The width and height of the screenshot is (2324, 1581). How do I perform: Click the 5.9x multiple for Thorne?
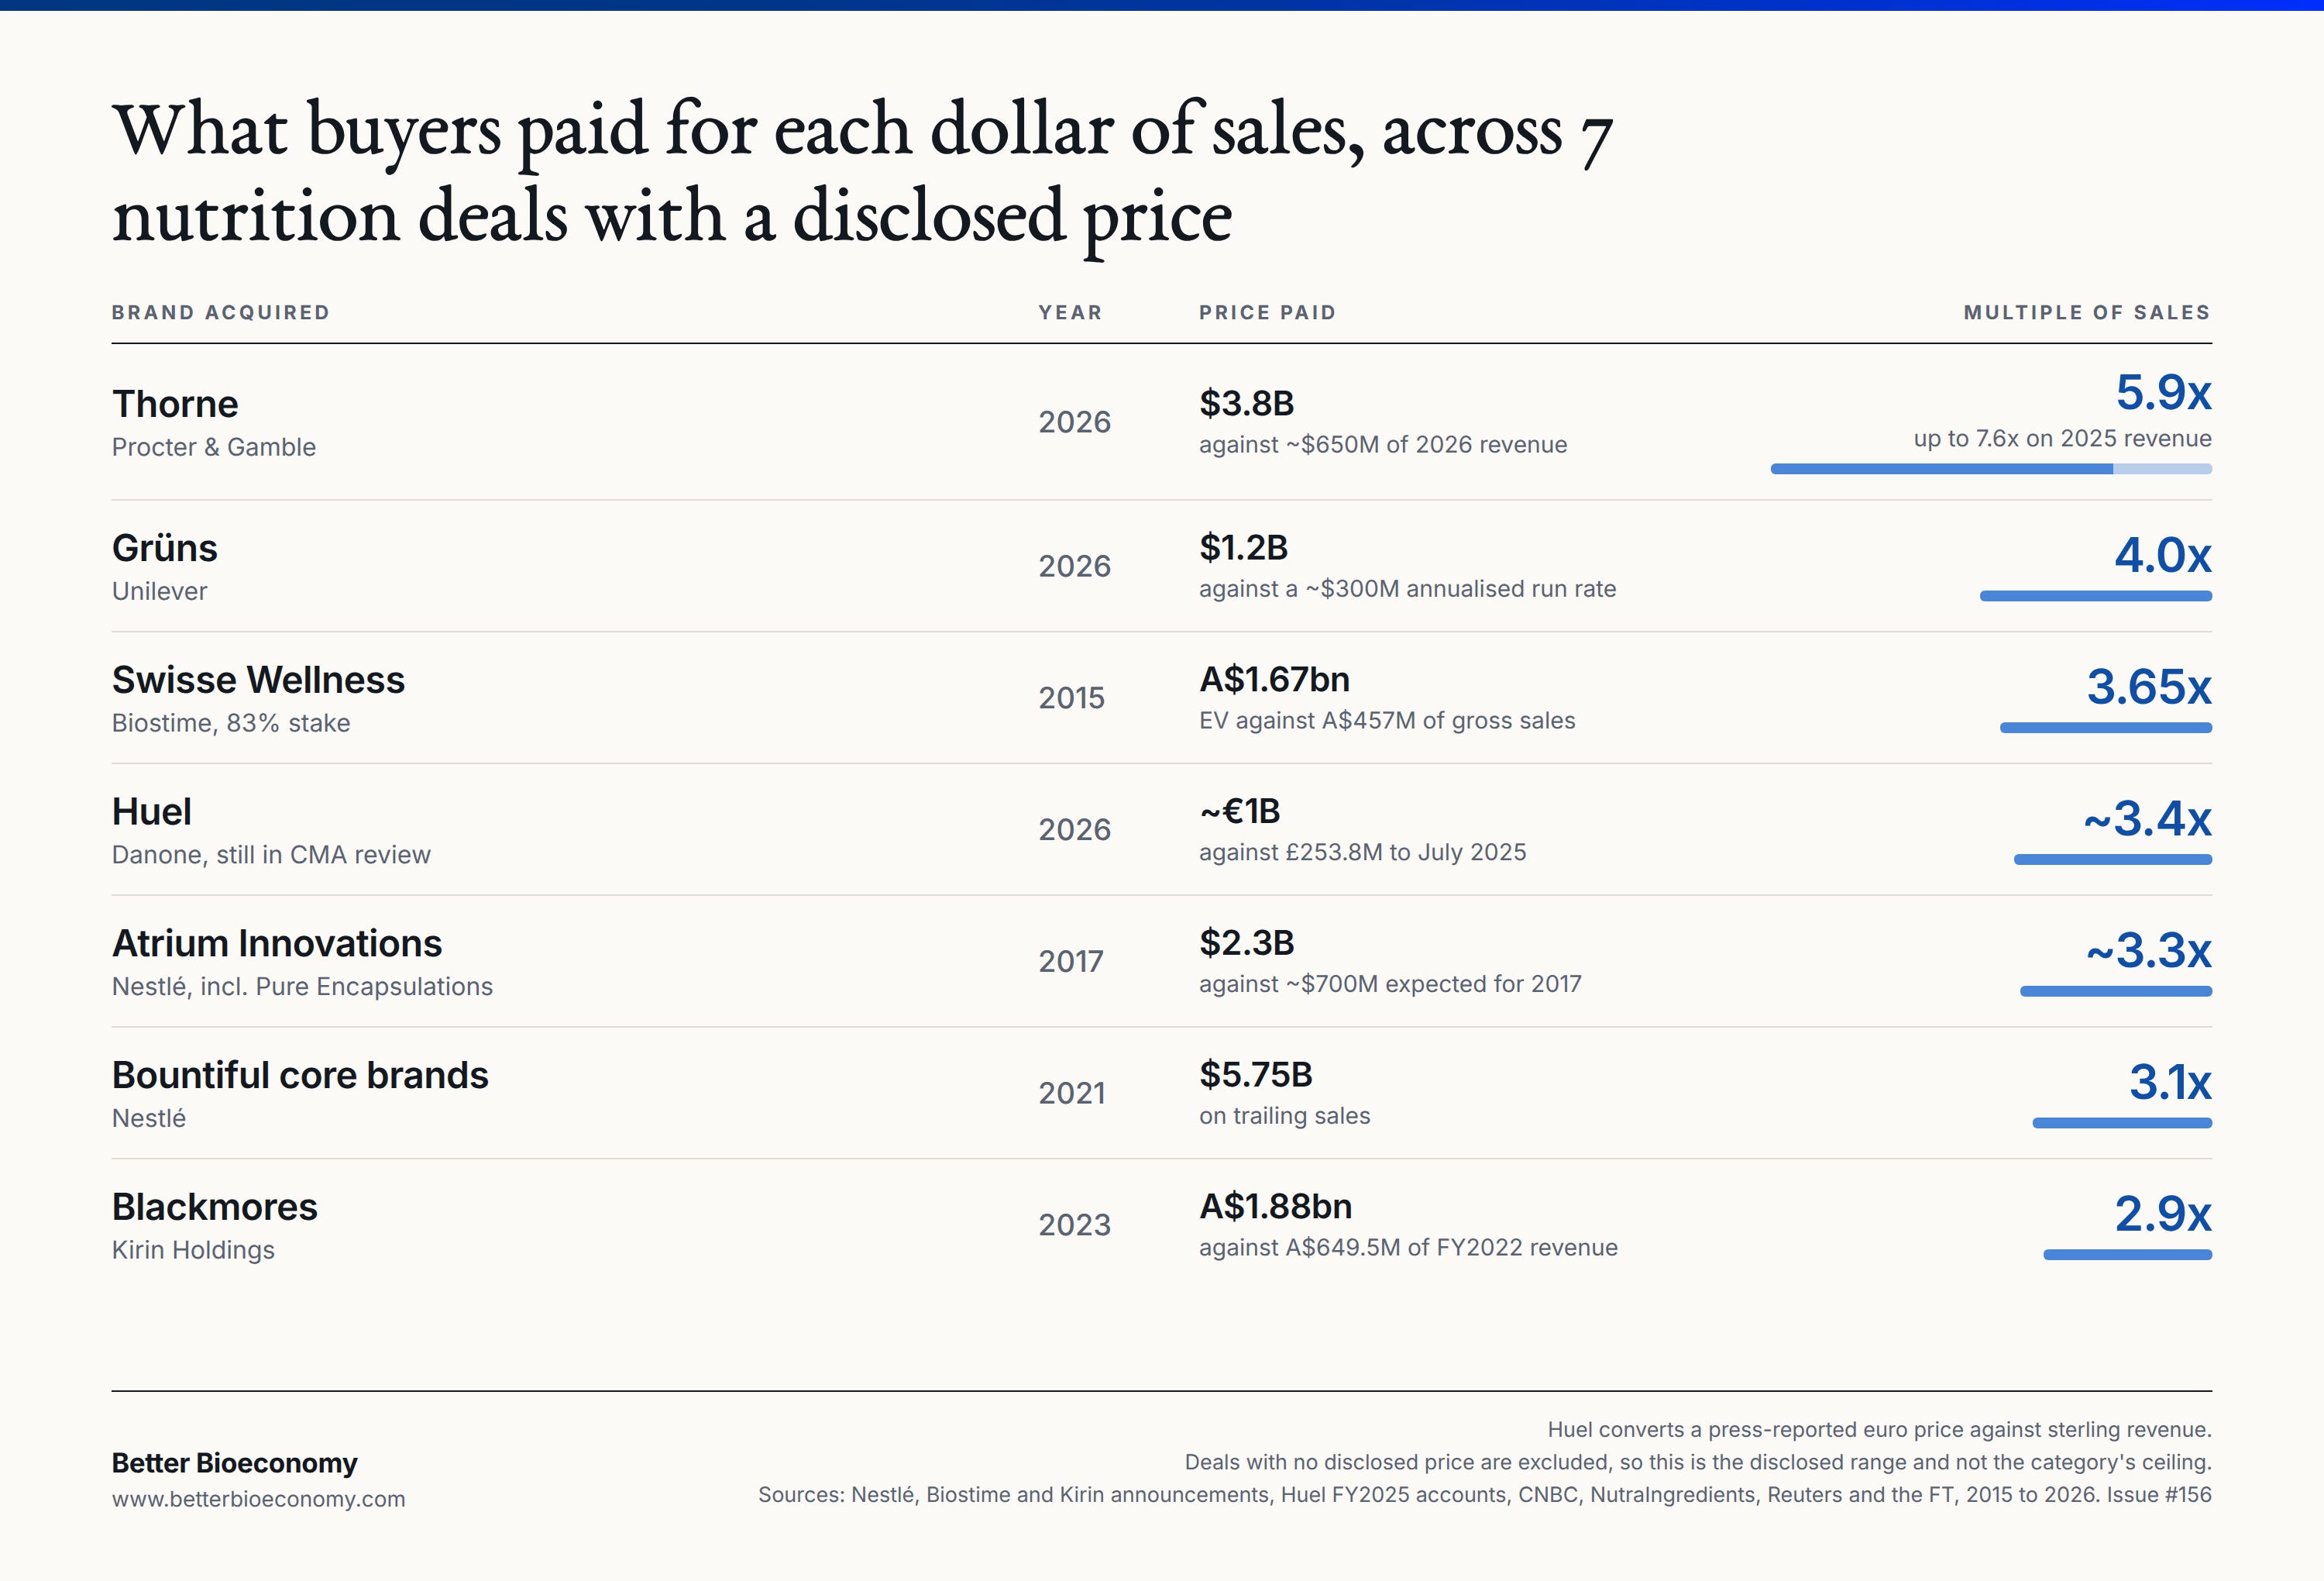[x=2163, y=392]
